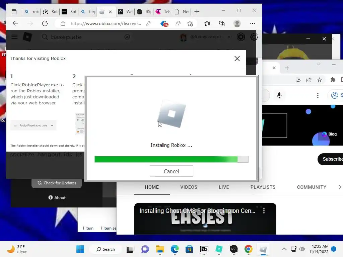Open the YouTube COMMUNITY tab
The image size is (343, 257).
click(312, 187)
